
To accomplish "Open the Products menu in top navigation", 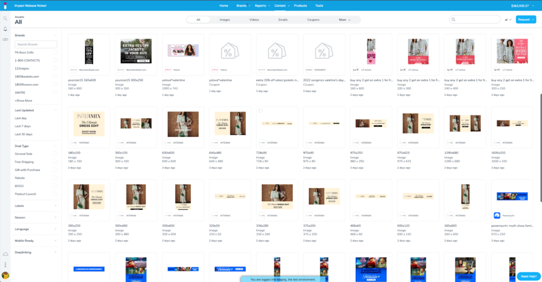I will [x=300, y=5].
